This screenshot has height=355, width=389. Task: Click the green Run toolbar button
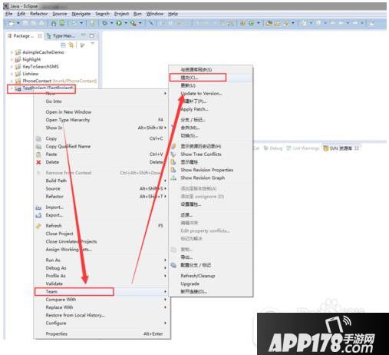coord(119,23)
